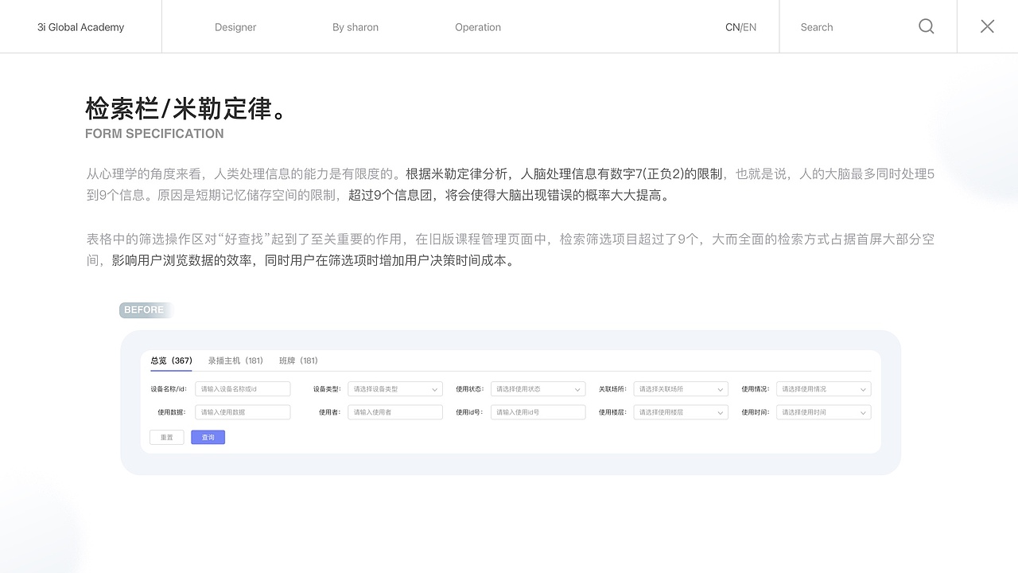
Task: Open the 使用时间 selector
Action: click(x=823, y=411)
